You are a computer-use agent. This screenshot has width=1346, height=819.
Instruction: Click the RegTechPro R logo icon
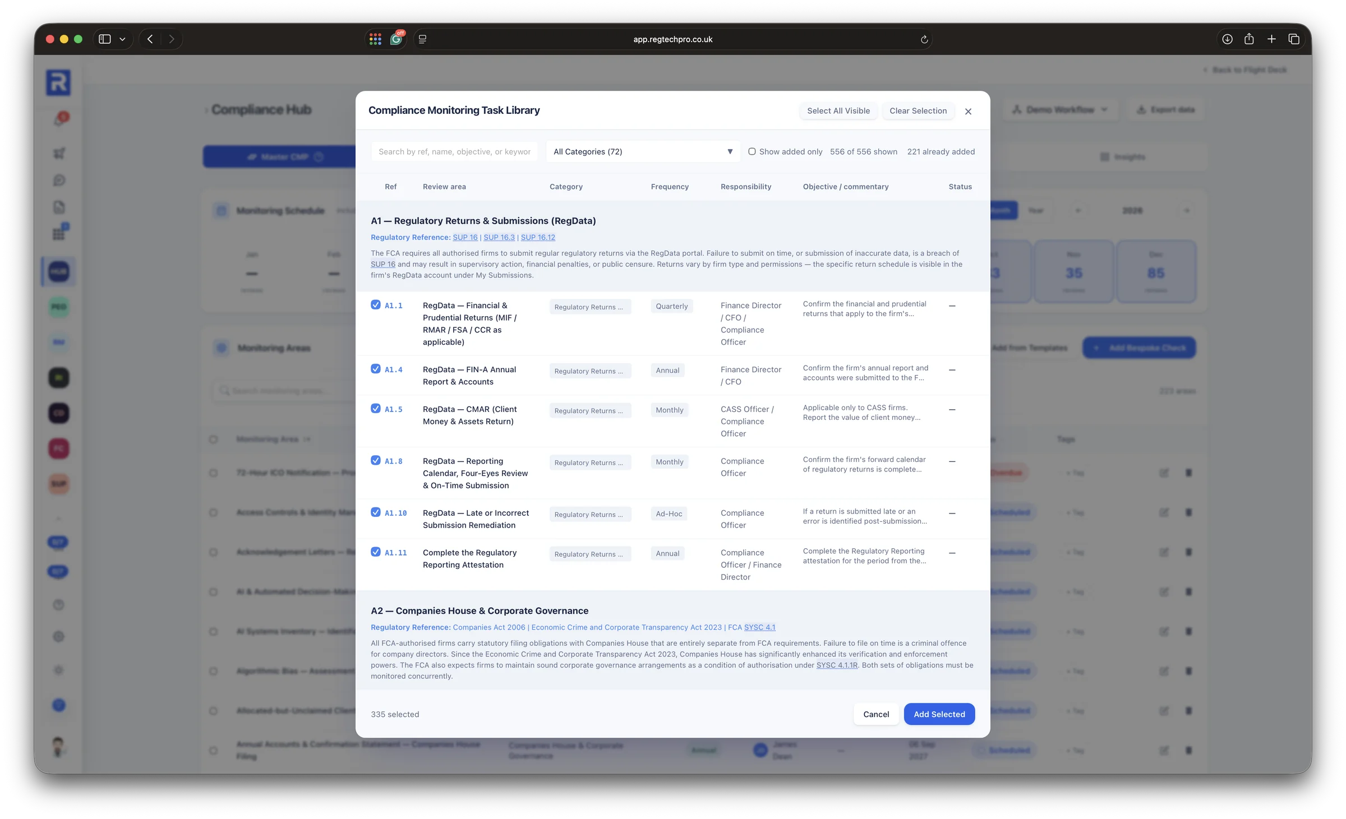[x=58, y=83]
